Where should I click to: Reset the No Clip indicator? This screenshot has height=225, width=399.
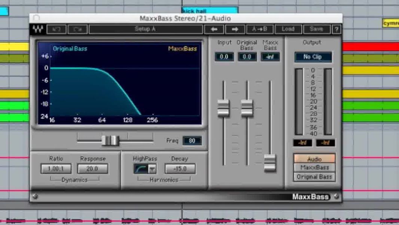[313, 57]
